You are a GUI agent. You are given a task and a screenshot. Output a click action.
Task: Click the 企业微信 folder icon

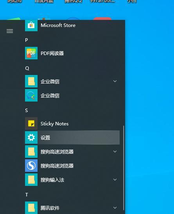[x=31, y=81]
